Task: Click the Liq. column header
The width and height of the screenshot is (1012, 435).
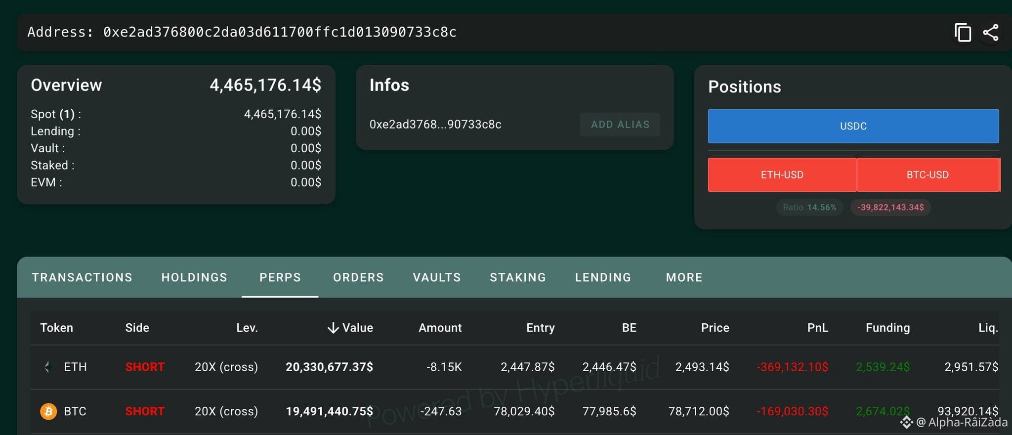Action: (988, 328)
